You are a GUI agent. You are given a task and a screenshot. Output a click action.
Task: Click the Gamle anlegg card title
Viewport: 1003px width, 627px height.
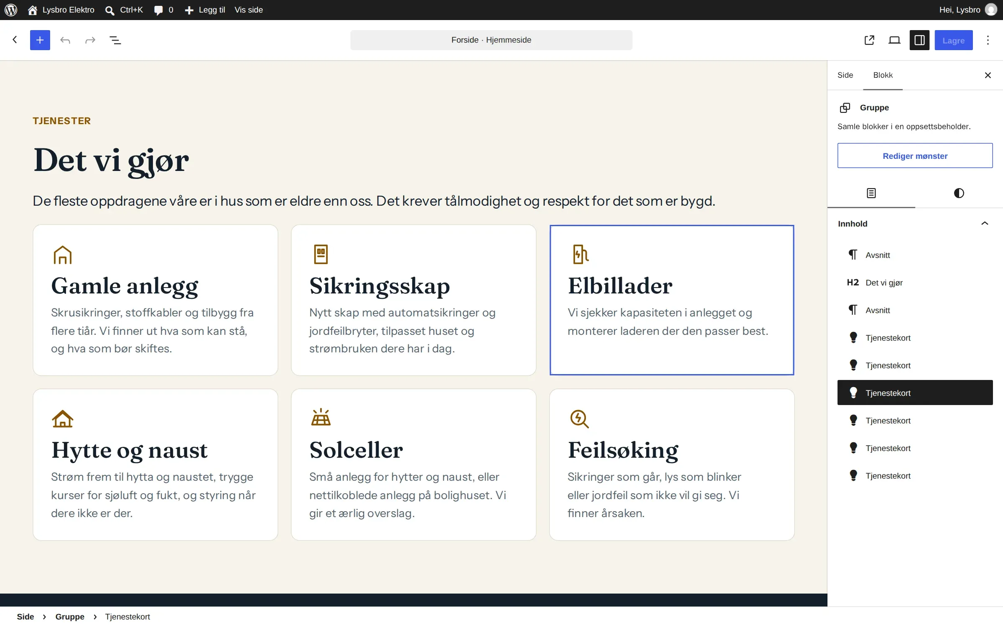pyautogui.click(x=125, y=287)
